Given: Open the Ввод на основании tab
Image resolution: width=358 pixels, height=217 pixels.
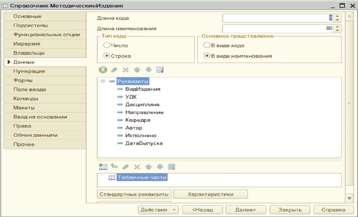Looking at the screenshot, I should (x=45, y=117).
